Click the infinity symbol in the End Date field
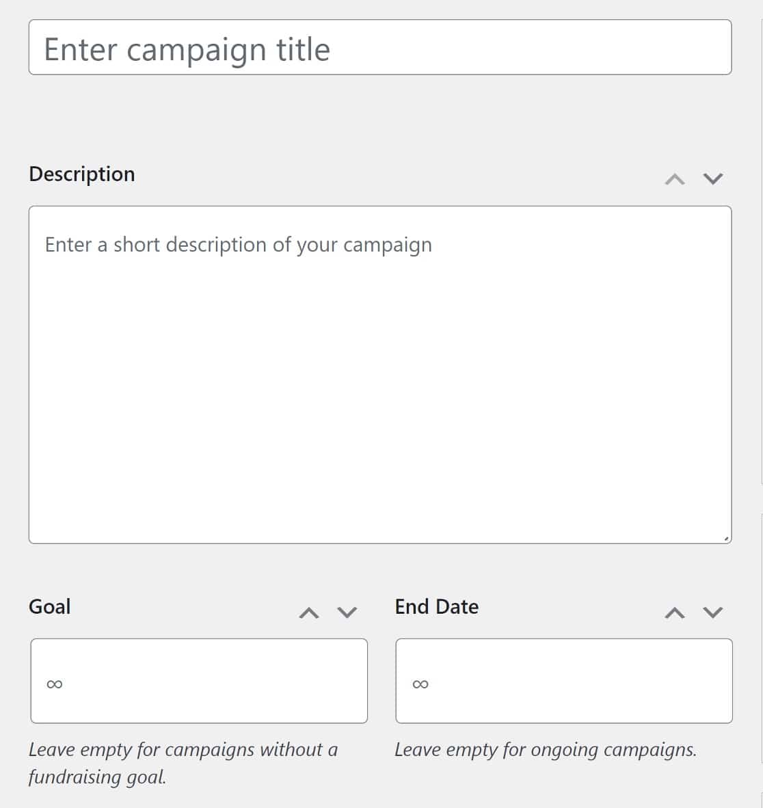The image size is (763, 808). click(420, 684)
